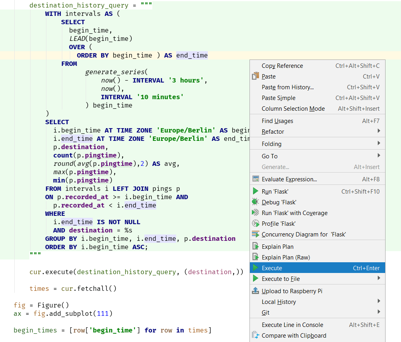Click the Paste menu entry label
The height and width of the screenshot is (342, 401).
point(269,77)
